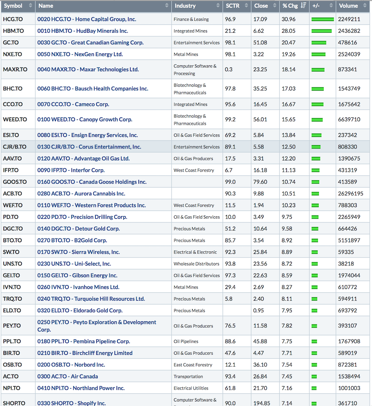Select the Finance & Leasing cell
This screenshot has height=406, width=372.
coord(197,19)
